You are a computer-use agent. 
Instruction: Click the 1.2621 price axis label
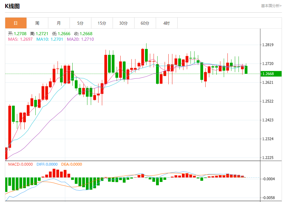pos(268,83)
